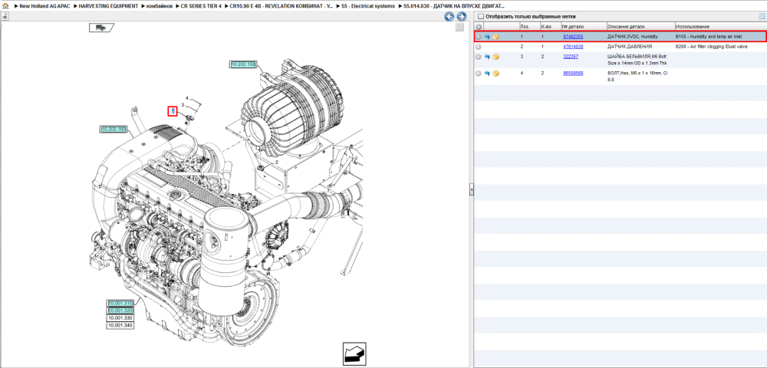
Task: Open reference label 10.202.150 in diagram
Action: (243, 64)
